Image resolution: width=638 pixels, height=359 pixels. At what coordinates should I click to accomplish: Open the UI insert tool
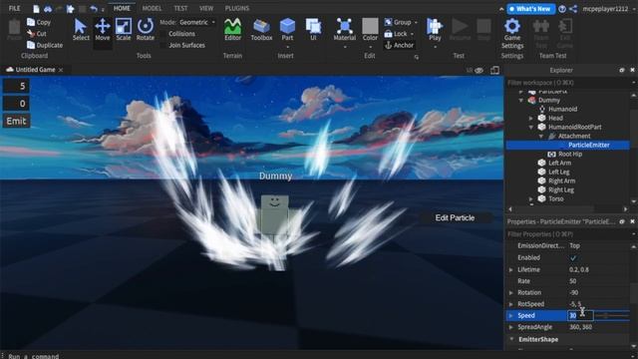coord(313,29)
